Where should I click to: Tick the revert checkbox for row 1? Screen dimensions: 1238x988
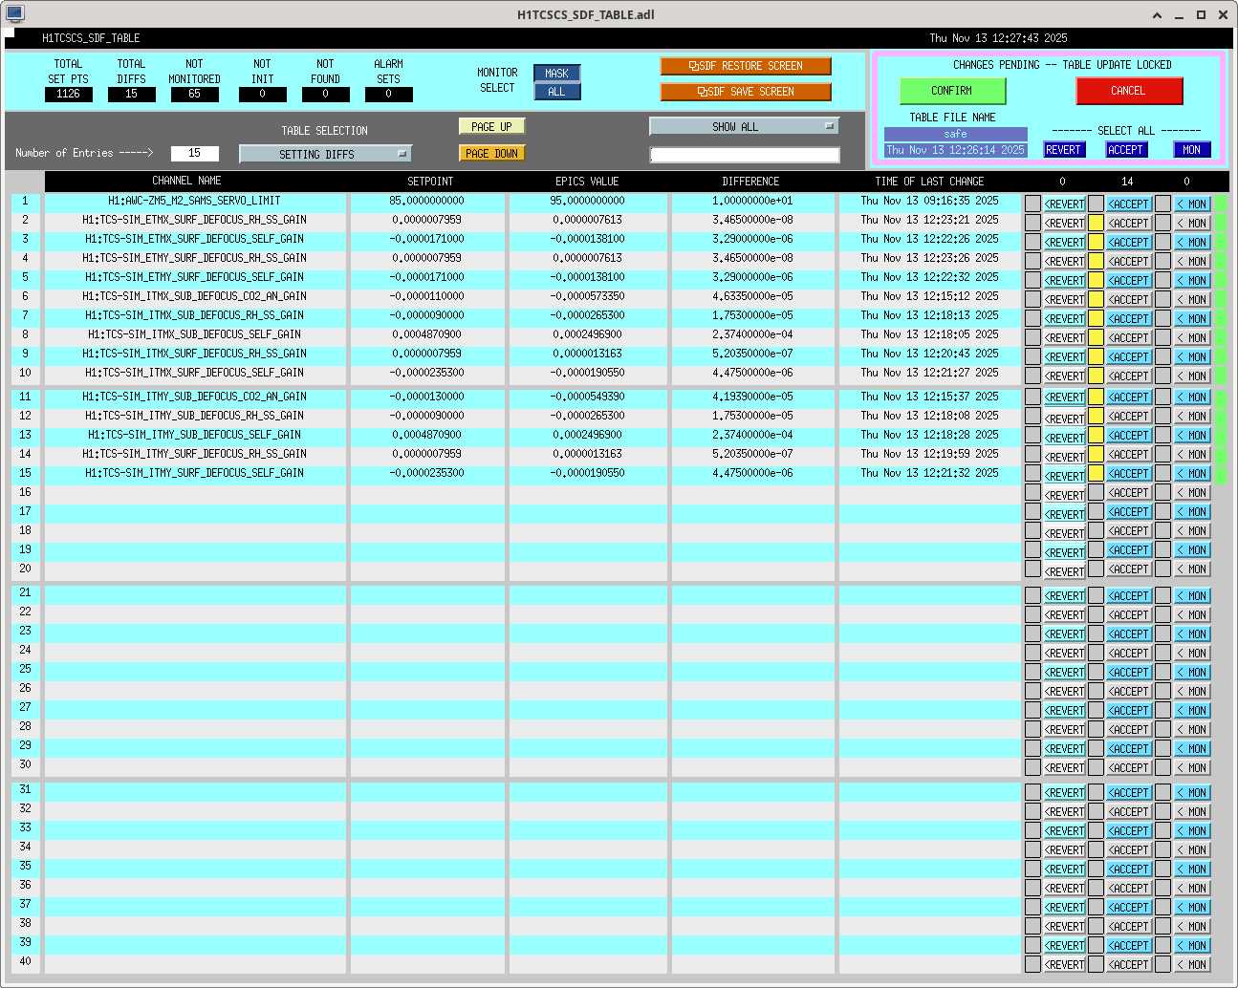coord(1032,204)
